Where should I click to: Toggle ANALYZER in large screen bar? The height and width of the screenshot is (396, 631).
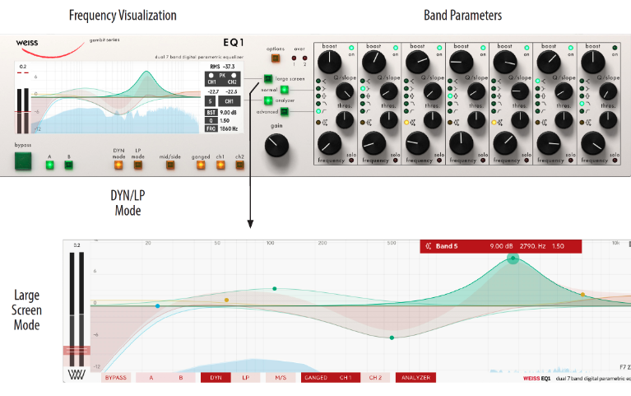pos(415,378)
